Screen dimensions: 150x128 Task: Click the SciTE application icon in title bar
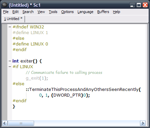pyautogui.click(x=5, y=5)
